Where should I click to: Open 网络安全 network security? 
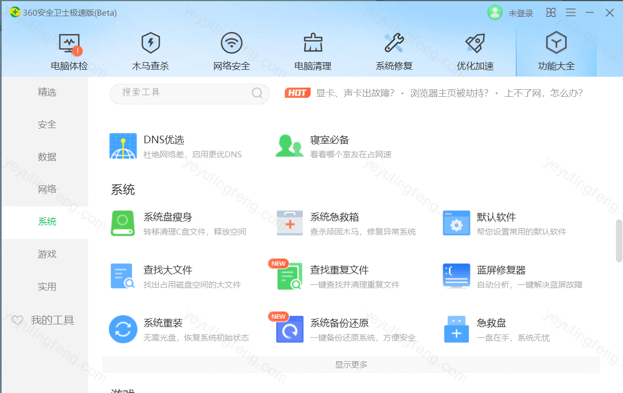coord(232,51)
